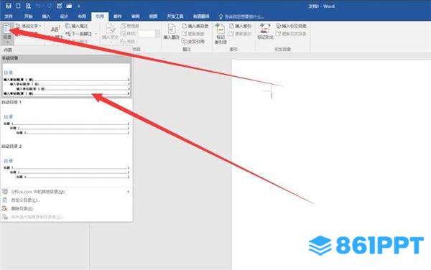The image size is (431, 270).
Task: Open the Add Text (添加文字) dropdown
Action: pos(29,26)
